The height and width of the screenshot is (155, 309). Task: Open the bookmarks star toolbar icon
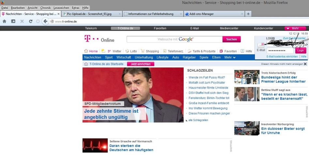pos(13,21)
